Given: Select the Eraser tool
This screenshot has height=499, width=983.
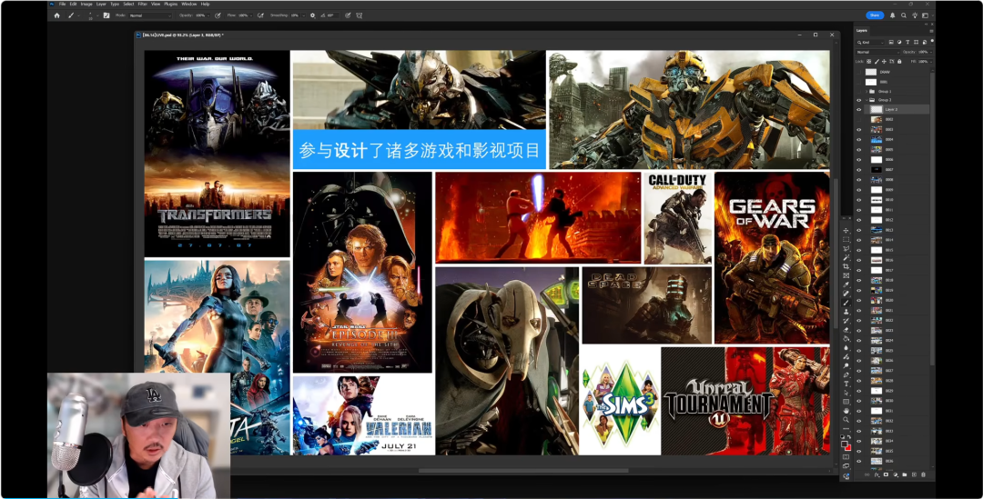Looking at the screenshot, I should (846, 329).
